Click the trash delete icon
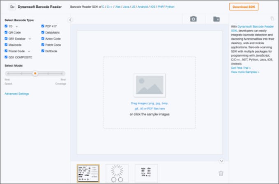This screenshot has width=279, height=184. [x=221, y=173]
